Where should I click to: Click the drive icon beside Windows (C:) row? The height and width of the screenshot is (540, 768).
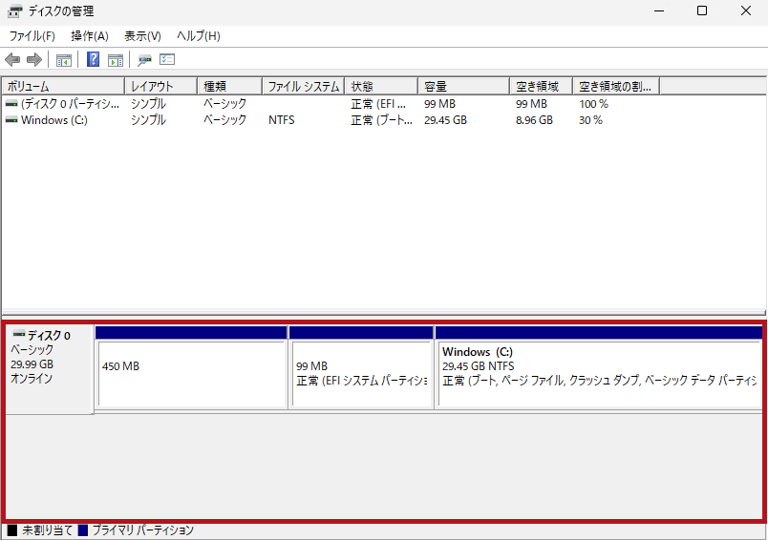11,120
